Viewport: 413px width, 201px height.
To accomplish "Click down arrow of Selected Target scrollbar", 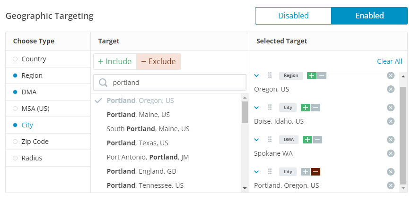I will pyautogui.click(x=403, y=188).
